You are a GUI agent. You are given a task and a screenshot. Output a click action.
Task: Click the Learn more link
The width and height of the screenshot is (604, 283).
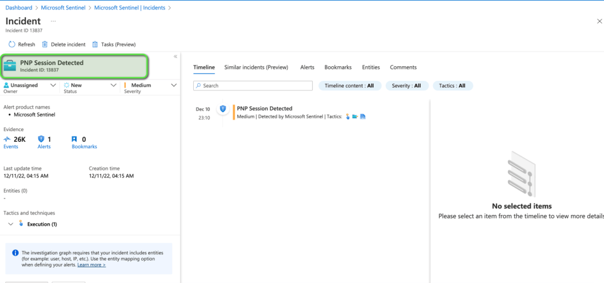(92, 265)
